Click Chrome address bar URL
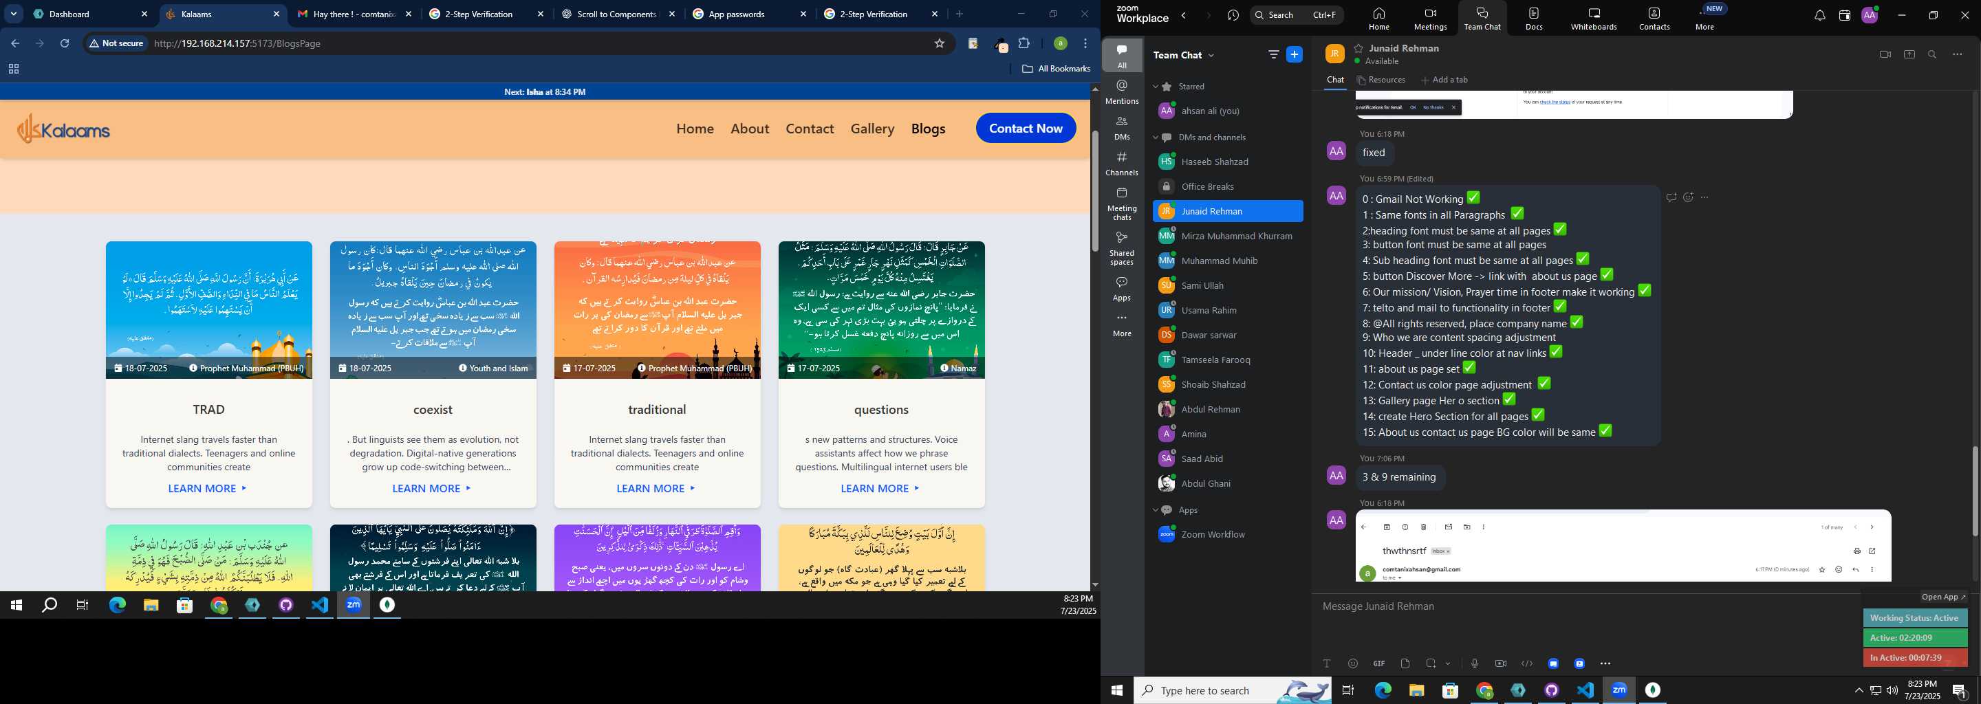Screen dimensions: 1981x704 pyautogui.click(x=237, y=44)
